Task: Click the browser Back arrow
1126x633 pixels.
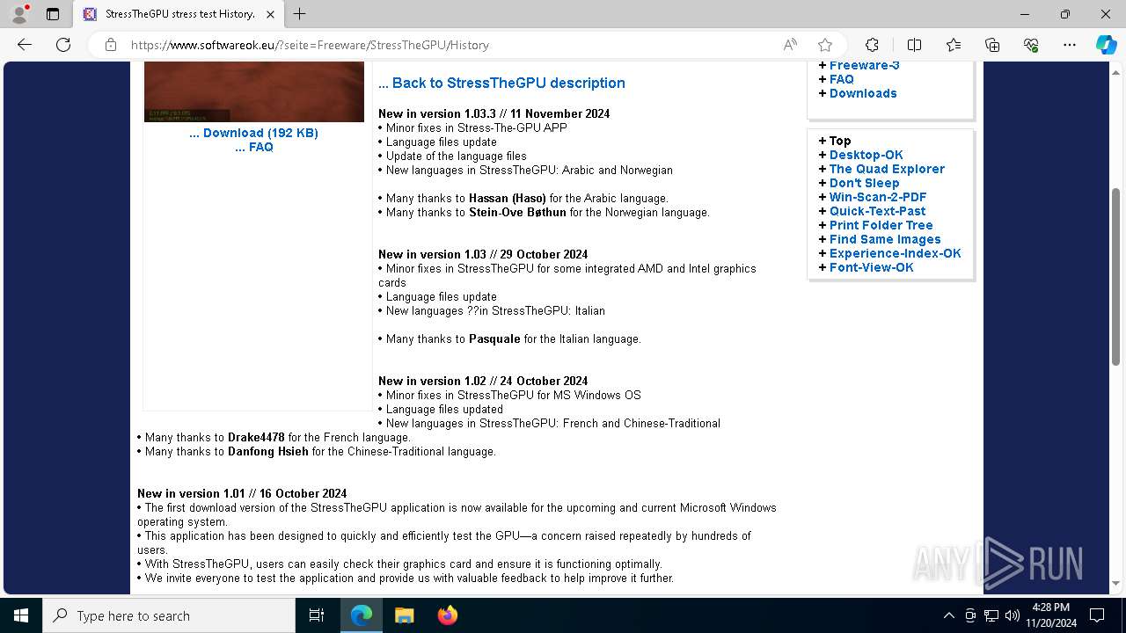Action: pyautogui.click(x=25, y=45)
